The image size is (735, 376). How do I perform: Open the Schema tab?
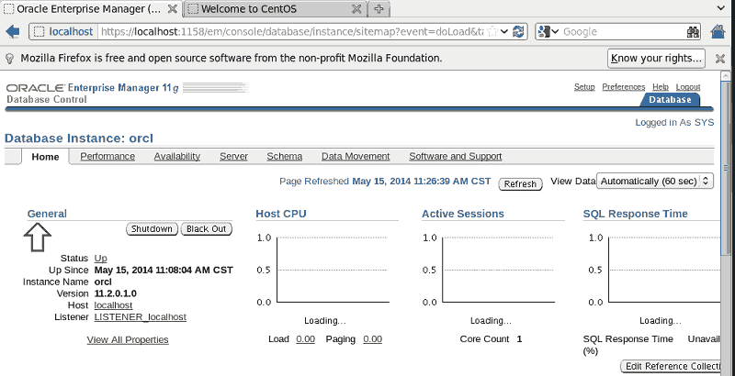pos(285,156)
